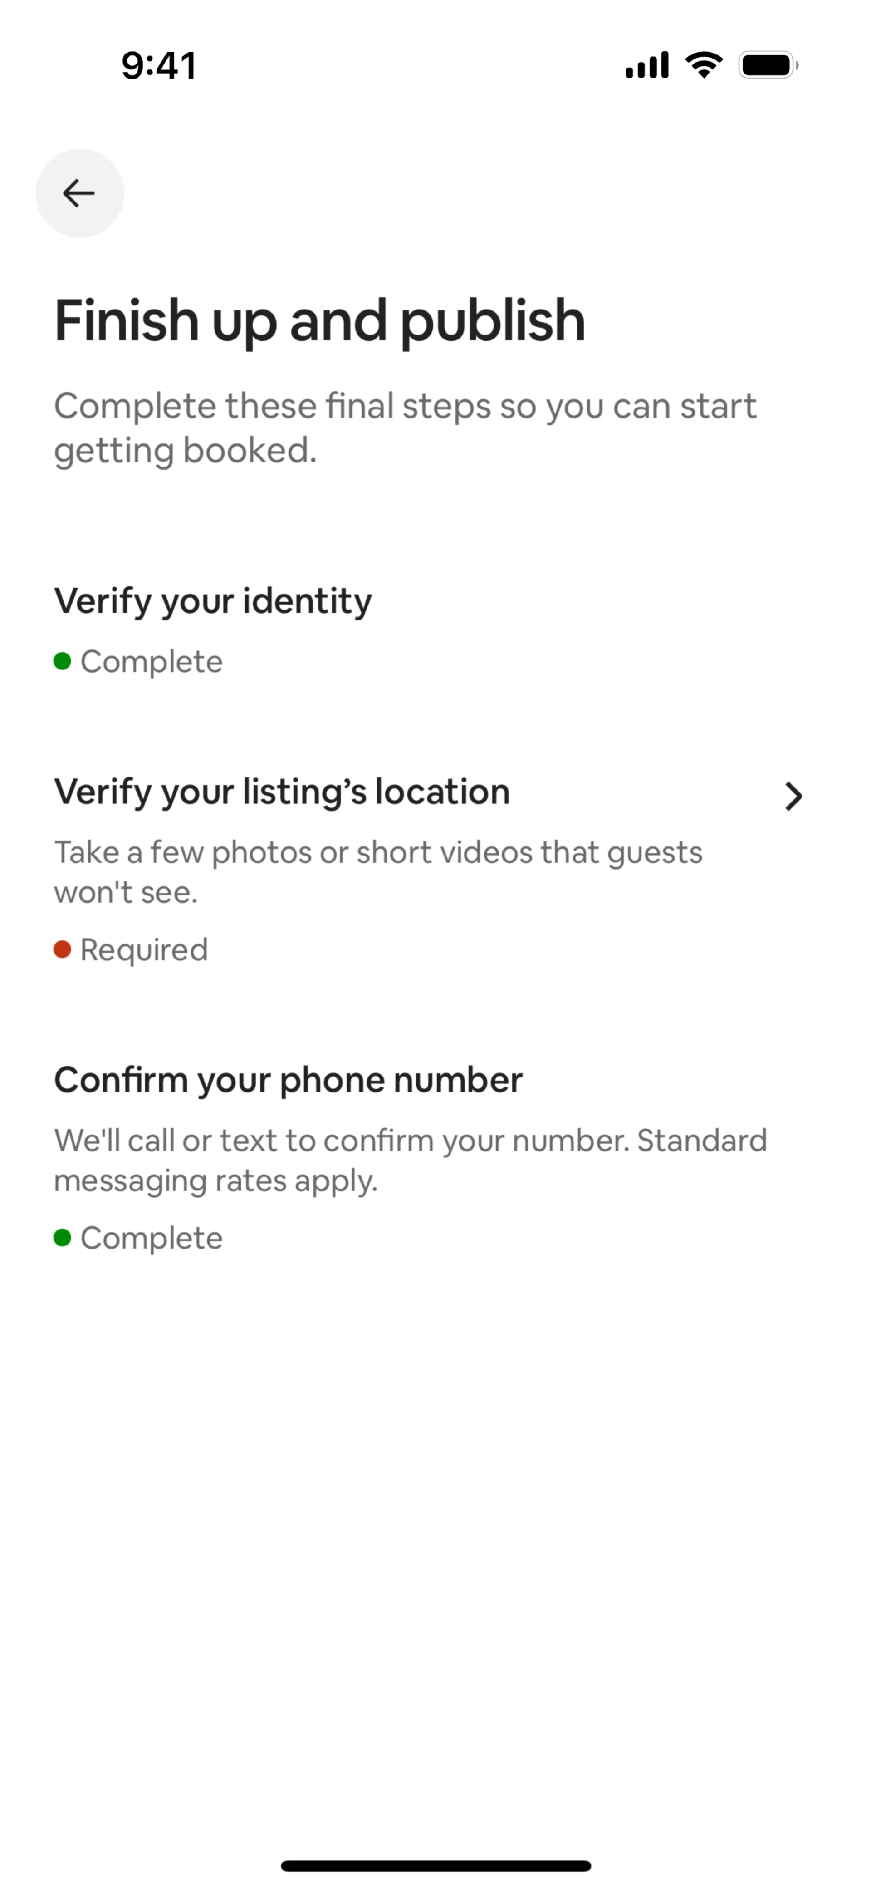Tap the Finish up and publish title
Image resolution: width=871 pixels, height=1889 pixels.
pos(320,320)
